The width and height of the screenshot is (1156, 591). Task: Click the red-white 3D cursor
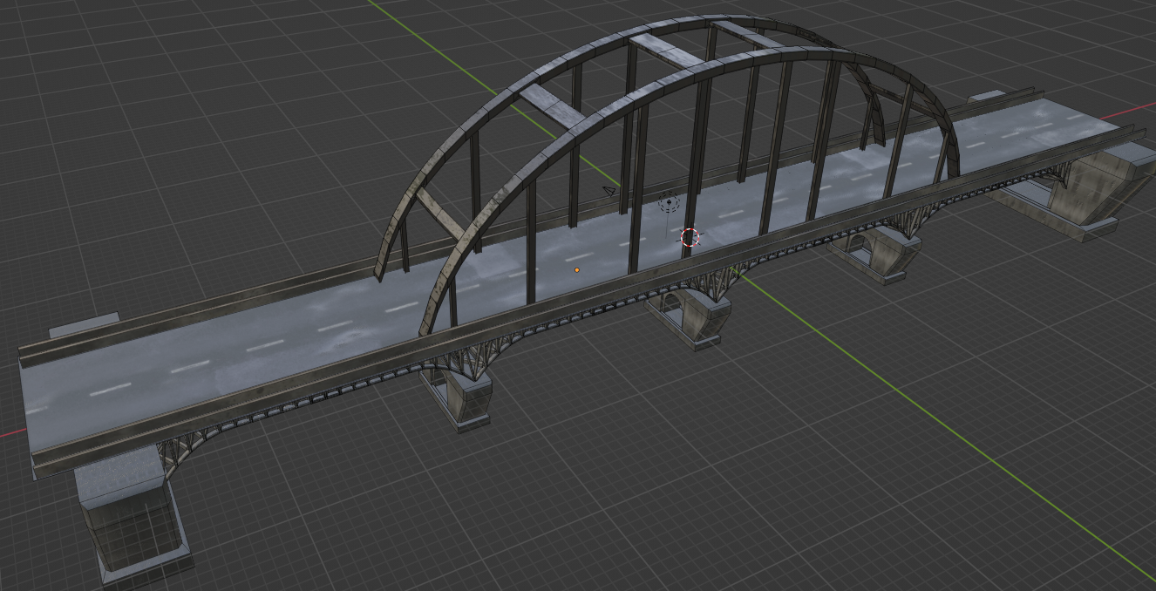pos(690,237)
